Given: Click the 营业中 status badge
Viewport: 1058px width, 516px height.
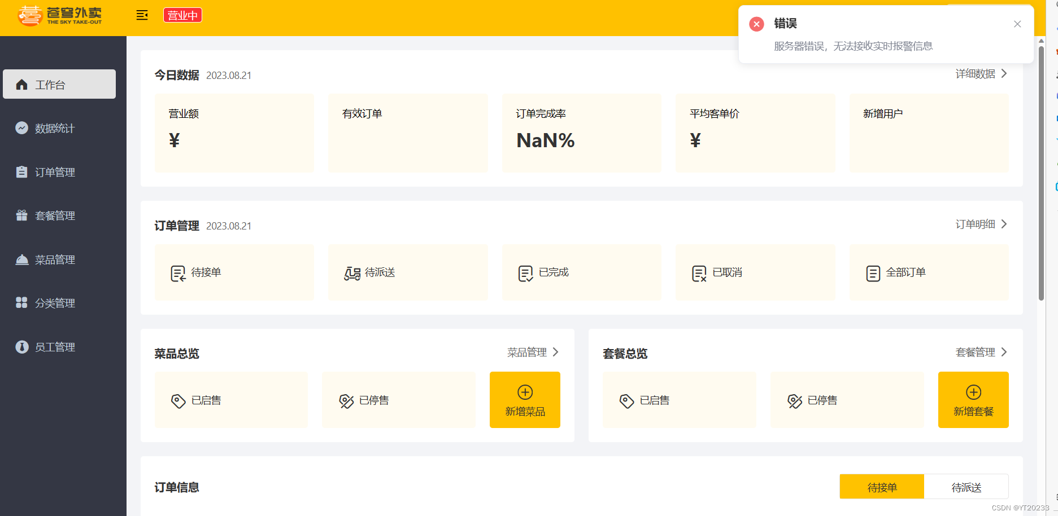Looking at the screenshot, I should point(182,15).
